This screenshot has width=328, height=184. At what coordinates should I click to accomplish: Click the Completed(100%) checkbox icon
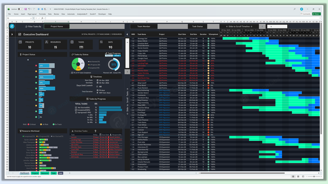76,110
